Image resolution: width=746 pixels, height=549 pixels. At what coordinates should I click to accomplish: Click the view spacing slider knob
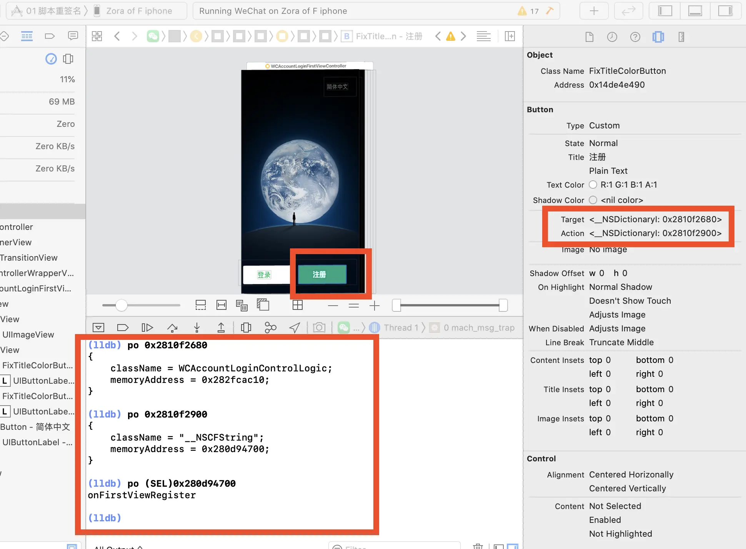point(122,305)
